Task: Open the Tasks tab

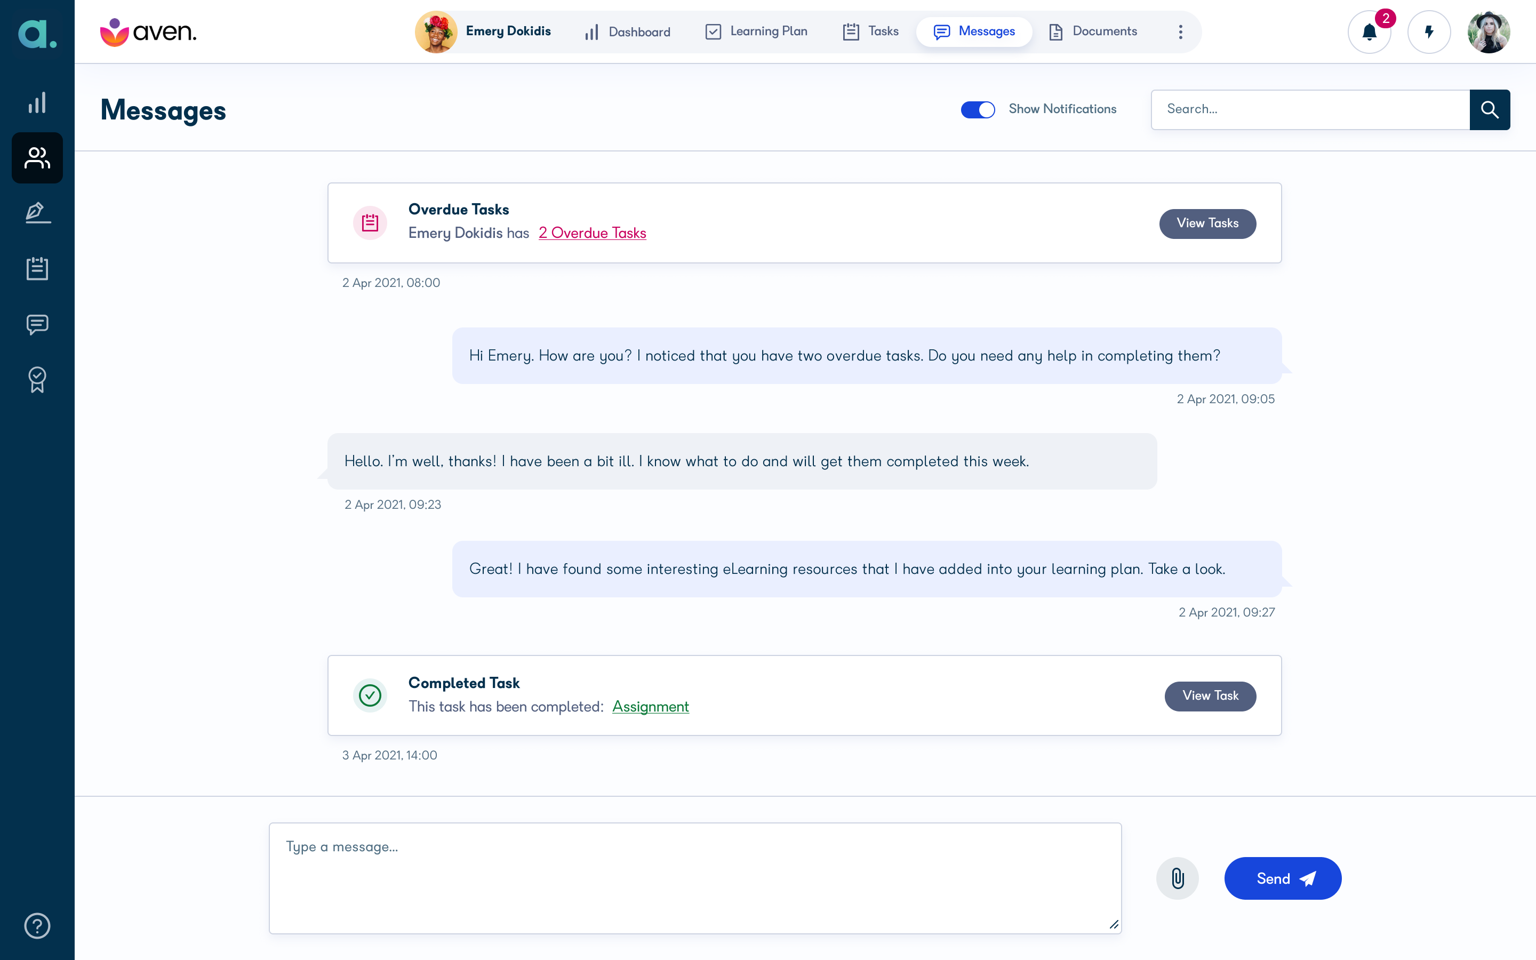Action: (870, 32)
